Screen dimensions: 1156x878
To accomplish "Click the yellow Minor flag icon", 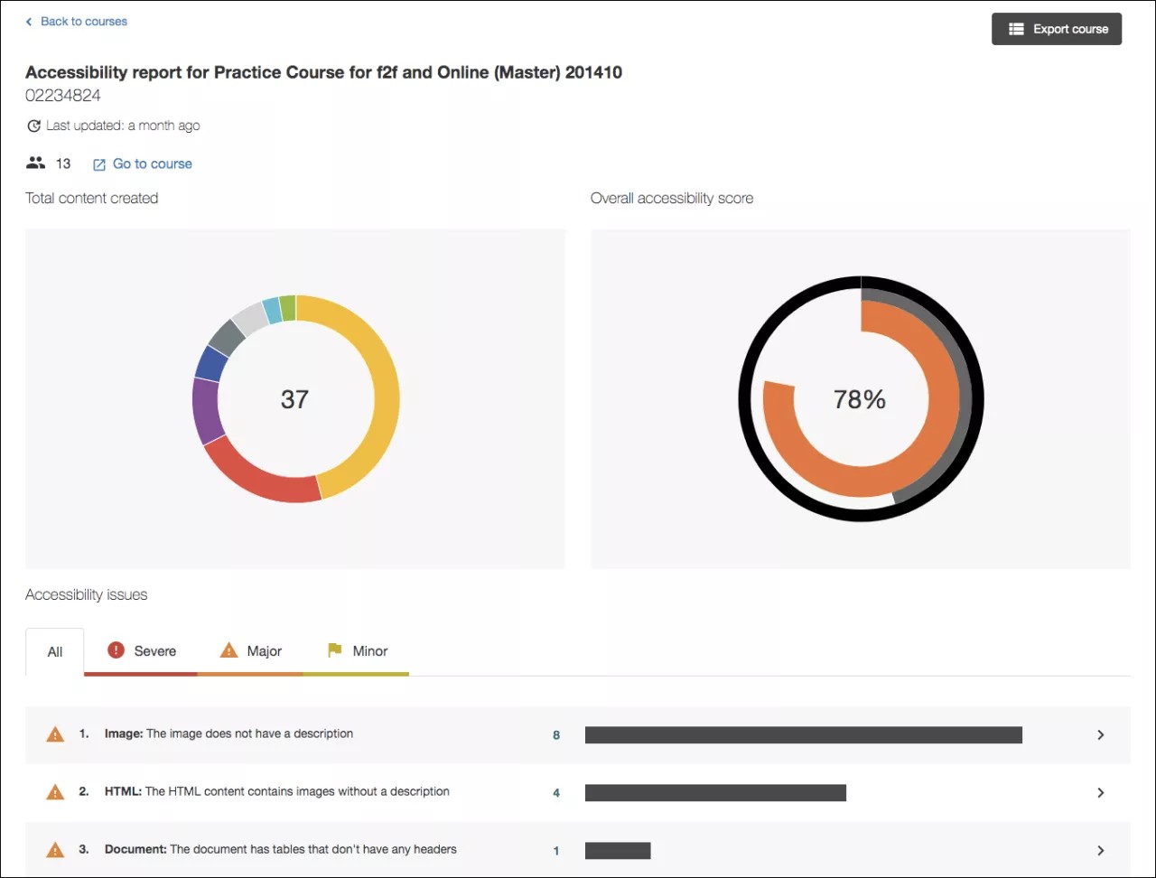I will click(x=335, y=650).
